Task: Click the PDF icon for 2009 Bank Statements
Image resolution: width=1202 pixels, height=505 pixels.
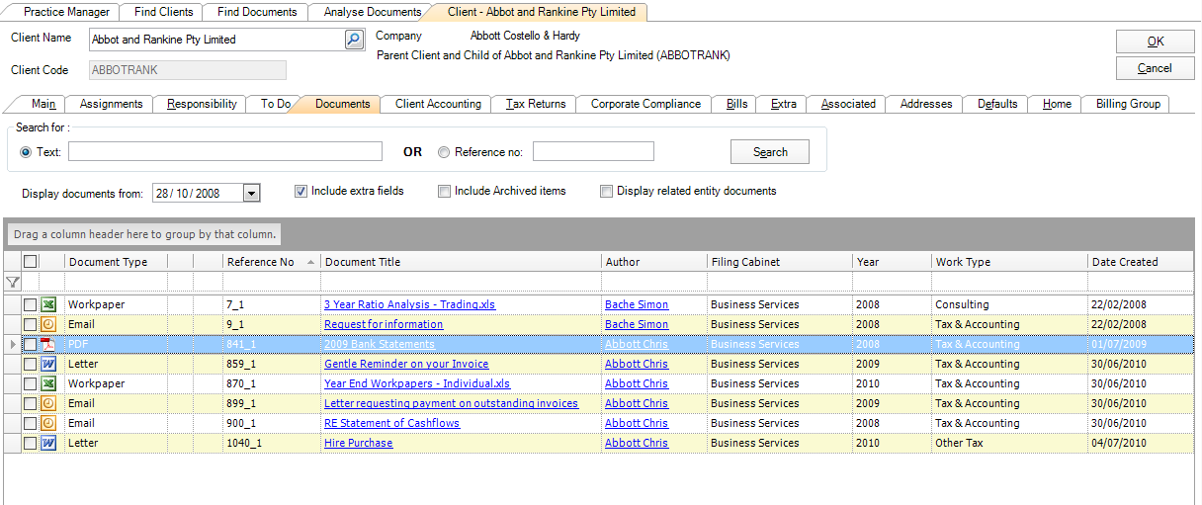Action: point(47,344)
